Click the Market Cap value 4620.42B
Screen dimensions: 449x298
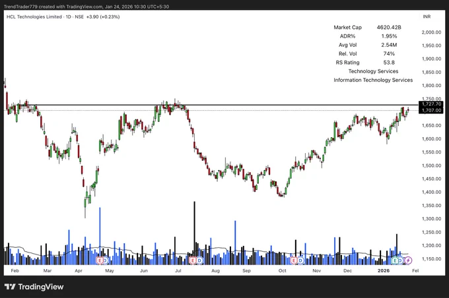coord(389,28)
